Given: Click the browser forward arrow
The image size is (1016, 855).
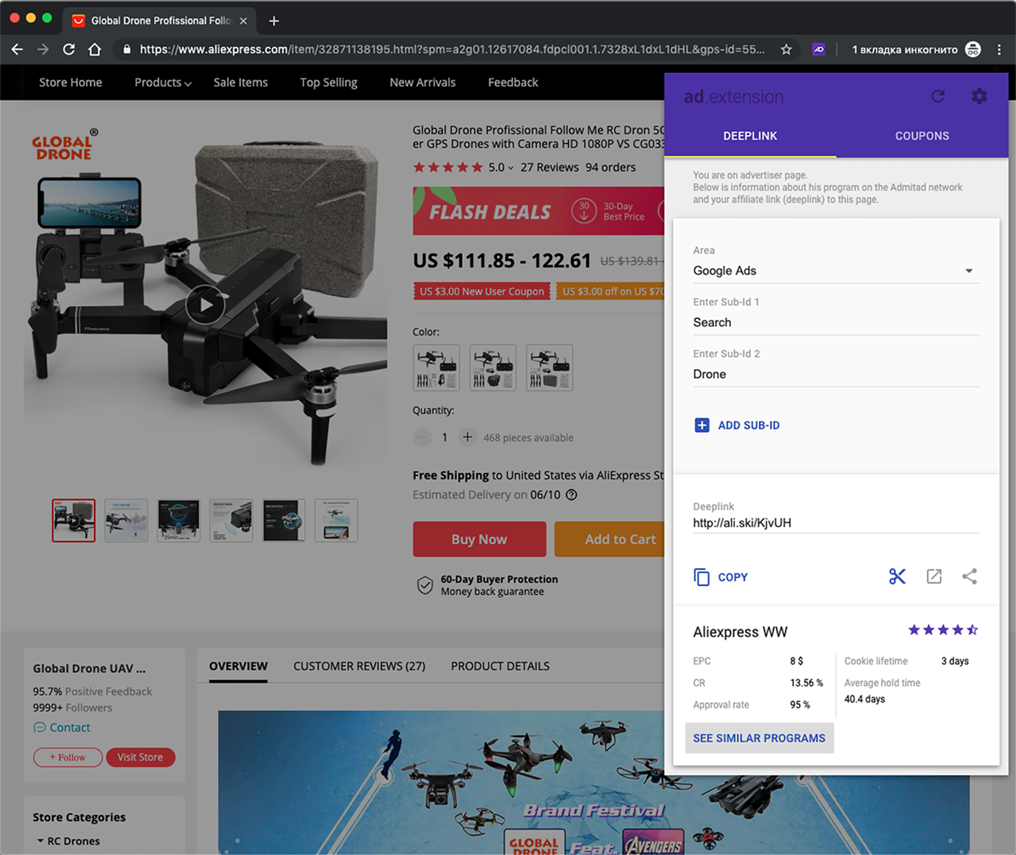Looking at the screenshot, I should [x=43, y=50].
